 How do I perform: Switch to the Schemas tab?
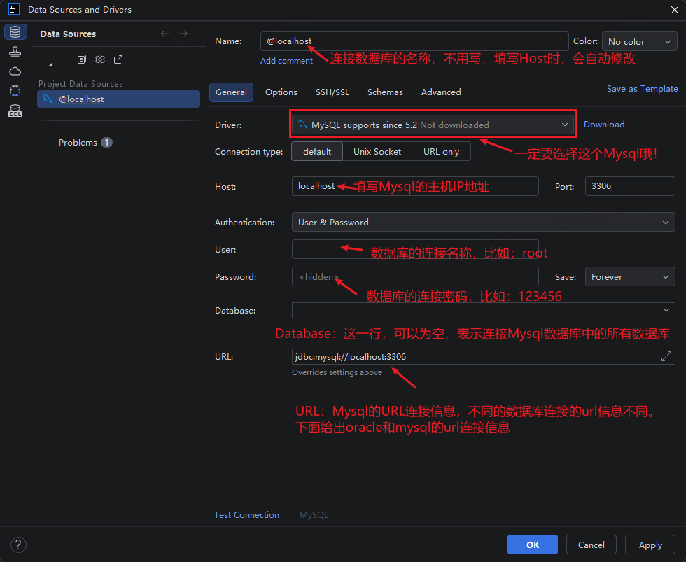click(385, 92)
